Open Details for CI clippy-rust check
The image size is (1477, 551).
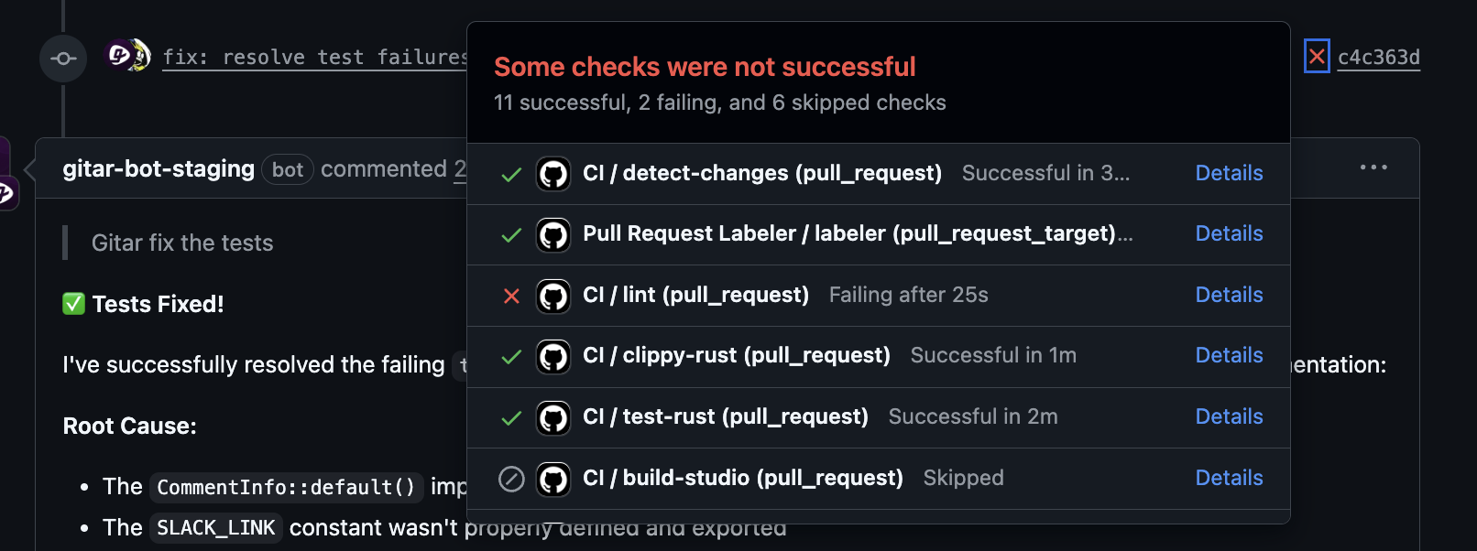[1229, 355]
